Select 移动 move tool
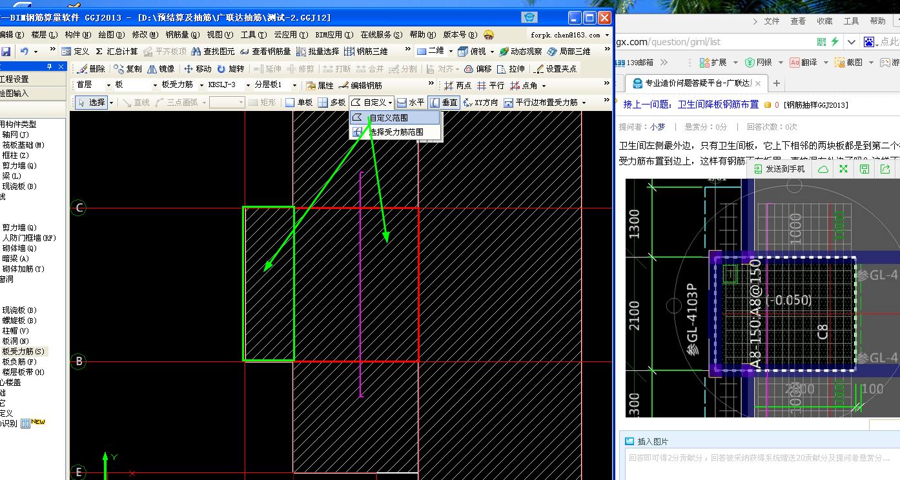Viewport: 900px width, 480px height. tap(197, 68)
